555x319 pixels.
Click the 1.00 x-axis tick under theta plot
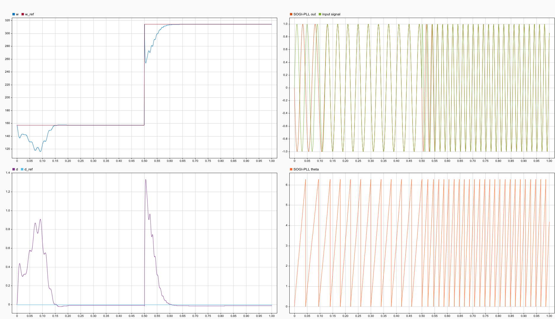coord(549,316)
